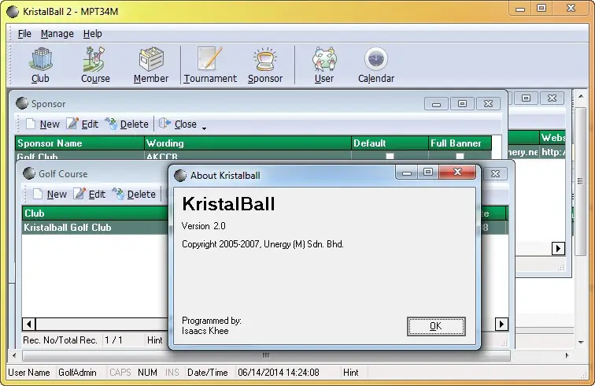Screen dimensions: 595x386
Task: Sort by Sponsor Name column header
Action: pyautogui.click(x=79, y=143)
